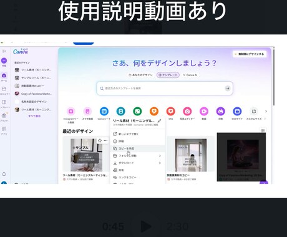
Task: Open dark Copy of Faceless Marketing thumbnail
Action: 241,157
